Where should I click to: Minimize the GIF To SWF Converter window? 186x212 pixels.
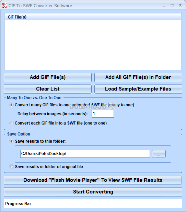tap(164, 6)
